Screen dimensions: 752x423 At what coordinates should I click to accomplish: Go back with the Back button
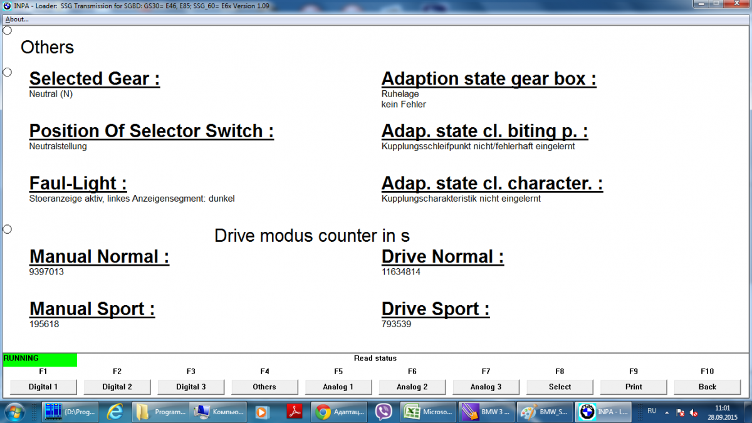708,387
